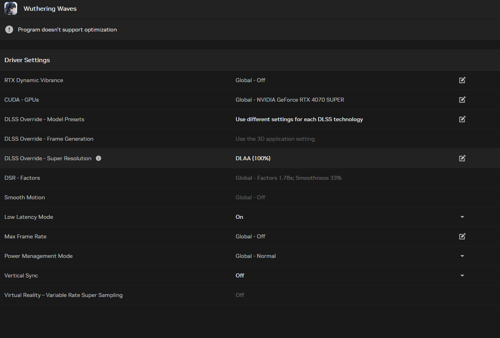Click the DLSS Override - Frame Generation label
The width and height of the screenshot is (500, 338).
coord(49,139)
